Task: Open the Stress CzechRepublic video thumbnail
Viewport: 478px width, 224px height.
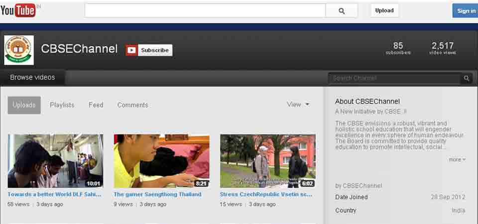Action: (268, 161)
